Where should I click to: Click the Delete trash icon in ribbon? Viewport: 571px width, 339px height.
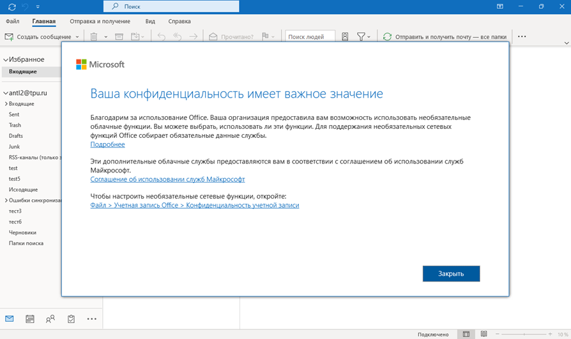click(x=94, y=36)
